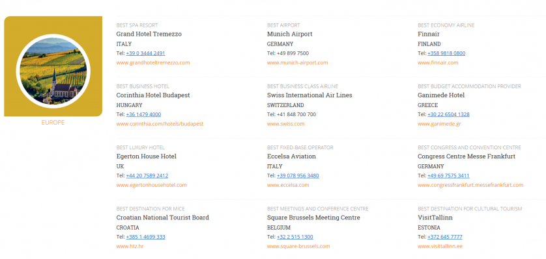Visit www.swiss.com website link
This screenshot has width=546, height=259.
(x=285, y=124)
